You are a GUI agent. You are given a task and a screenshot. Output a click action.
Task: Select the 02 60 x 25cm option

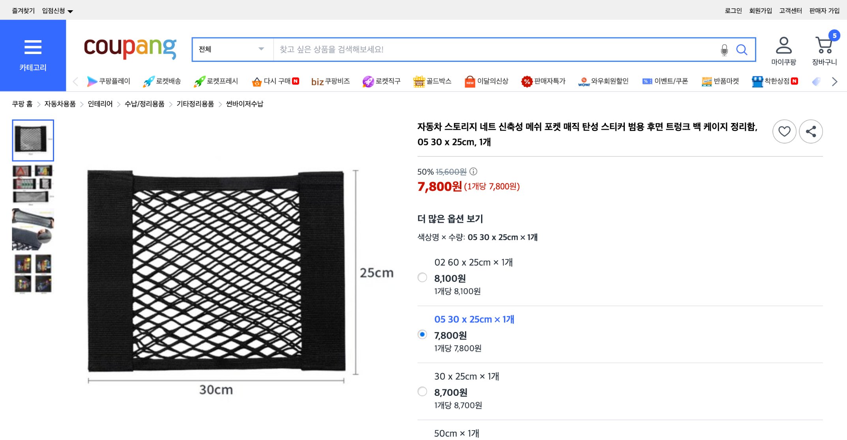(422, 278)
